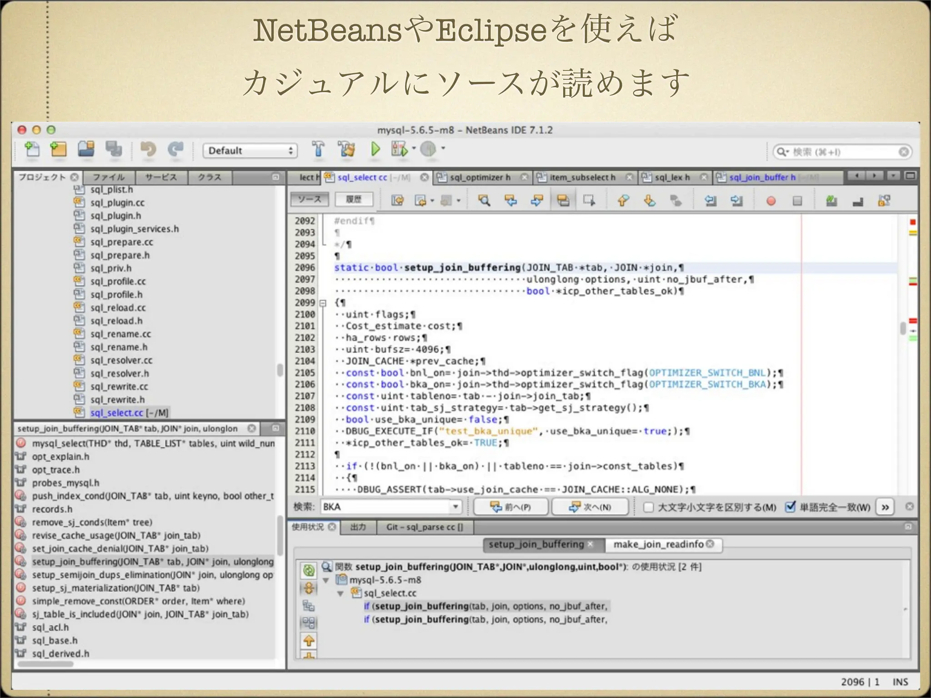Image resolution: width=931 pixels, height=698 pixels.
Task: Open the editor tab list dropdown
Action: coord(893,176)
